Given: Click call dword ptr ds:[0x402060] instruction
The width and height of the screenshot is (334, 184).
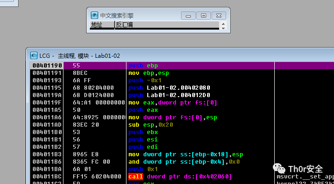Looking at the screenshot, I should click(x=180, y=177).
